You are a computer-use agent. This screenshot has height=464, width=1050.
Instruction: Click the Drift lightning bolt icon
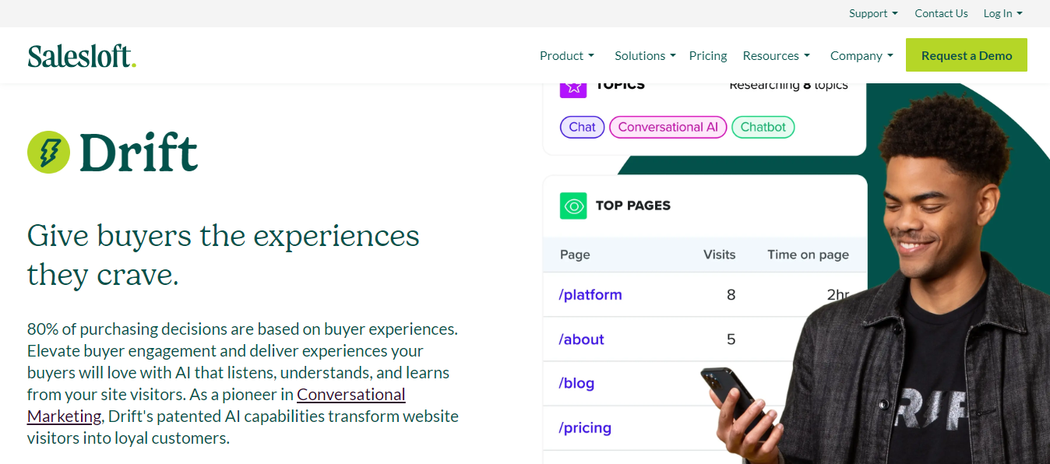coord(48,152)
